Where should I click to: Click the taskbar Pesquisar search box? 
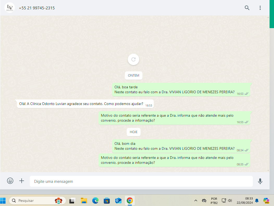(x=37, y=201)
